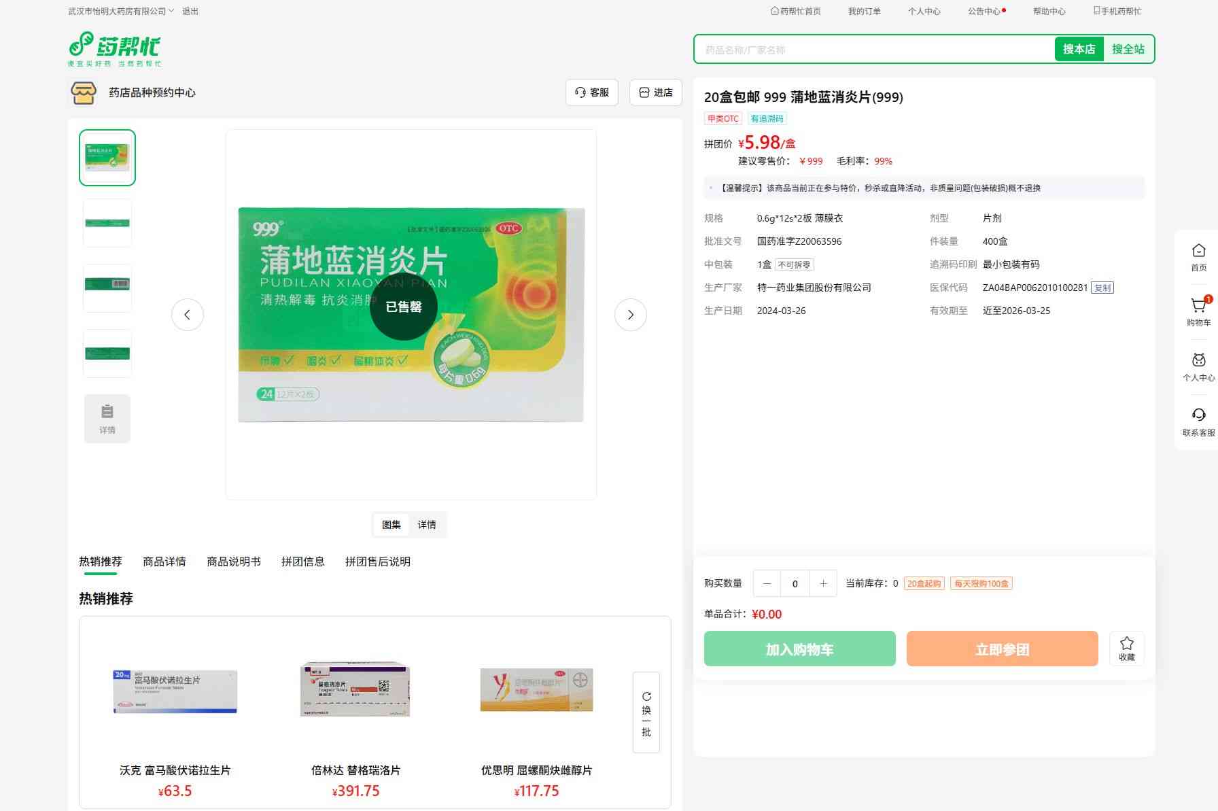Open 公告中心 announcements link
This screenshot has height=811, width=1218.
pyautogui.click(x=986, y=11)
